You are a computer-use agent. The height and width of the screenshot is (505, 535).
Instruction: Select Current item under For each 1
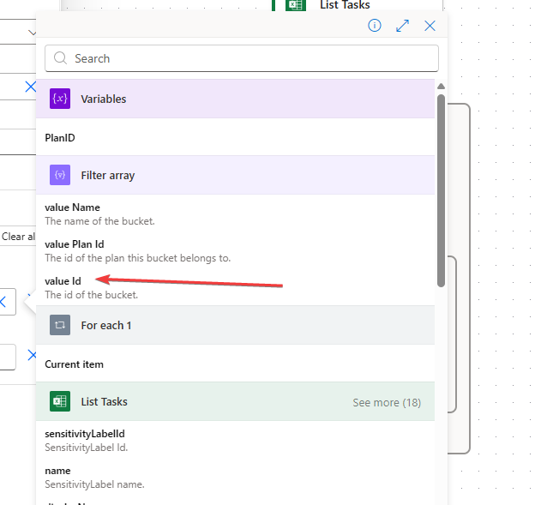point(74,364)
